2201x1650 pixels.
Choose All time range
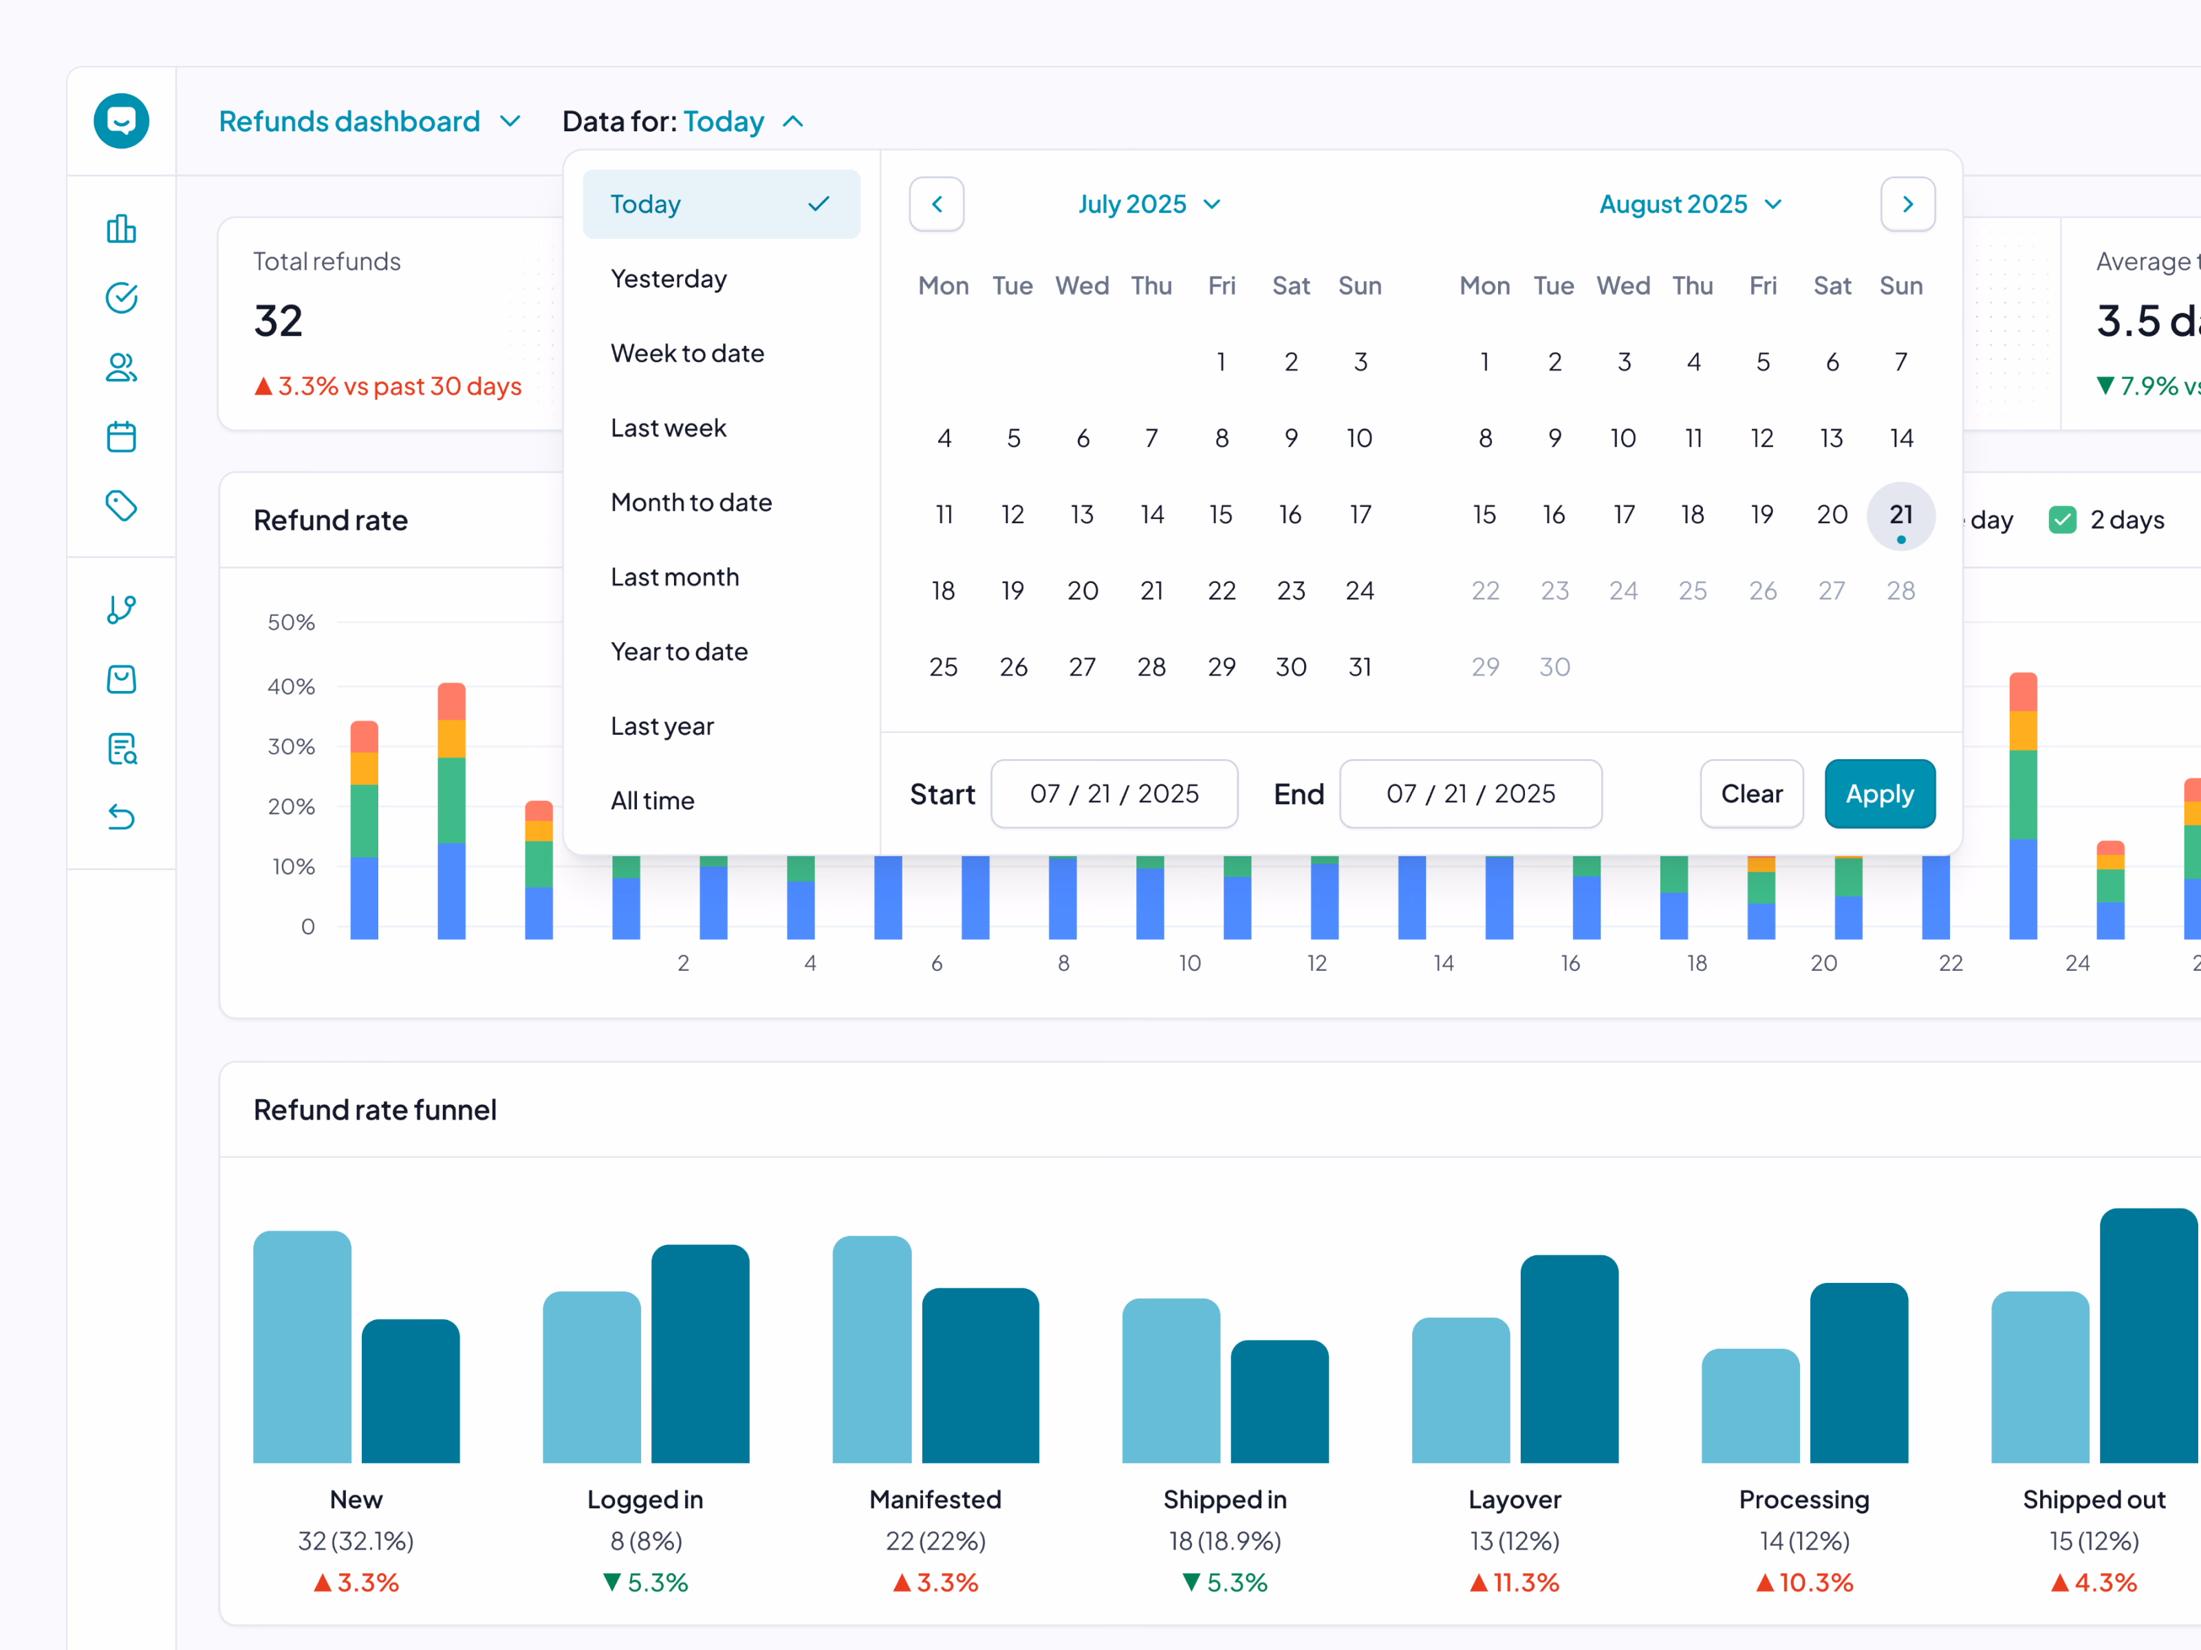pos(722,801)
